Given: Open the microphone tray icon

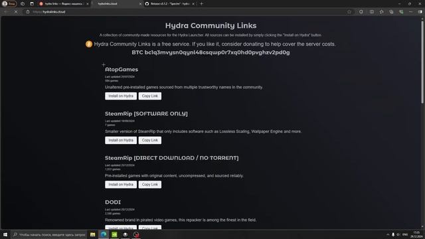Looking at the screenshot, I should 393,234.
